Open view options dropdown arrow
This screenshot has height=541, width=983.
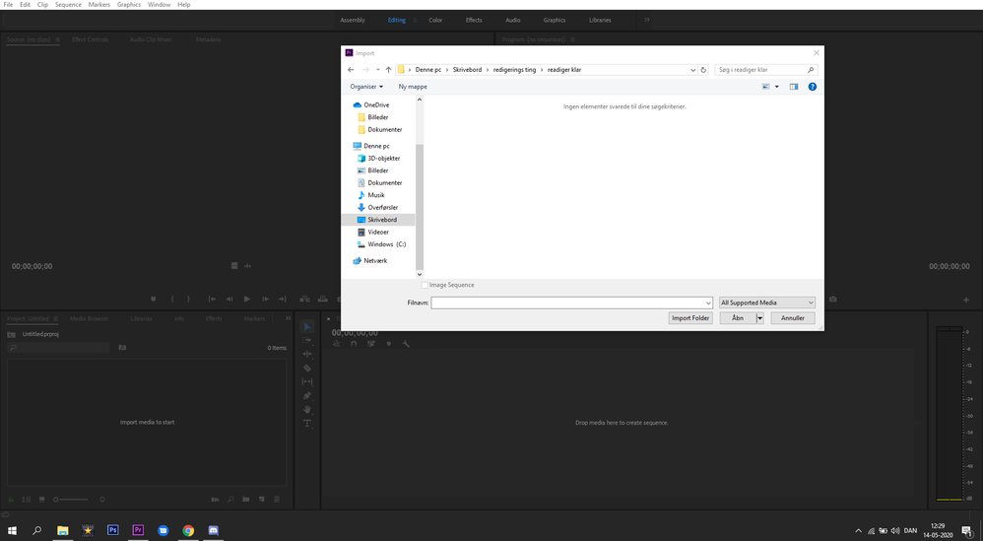pyautogui.click(x=777, y=87)
